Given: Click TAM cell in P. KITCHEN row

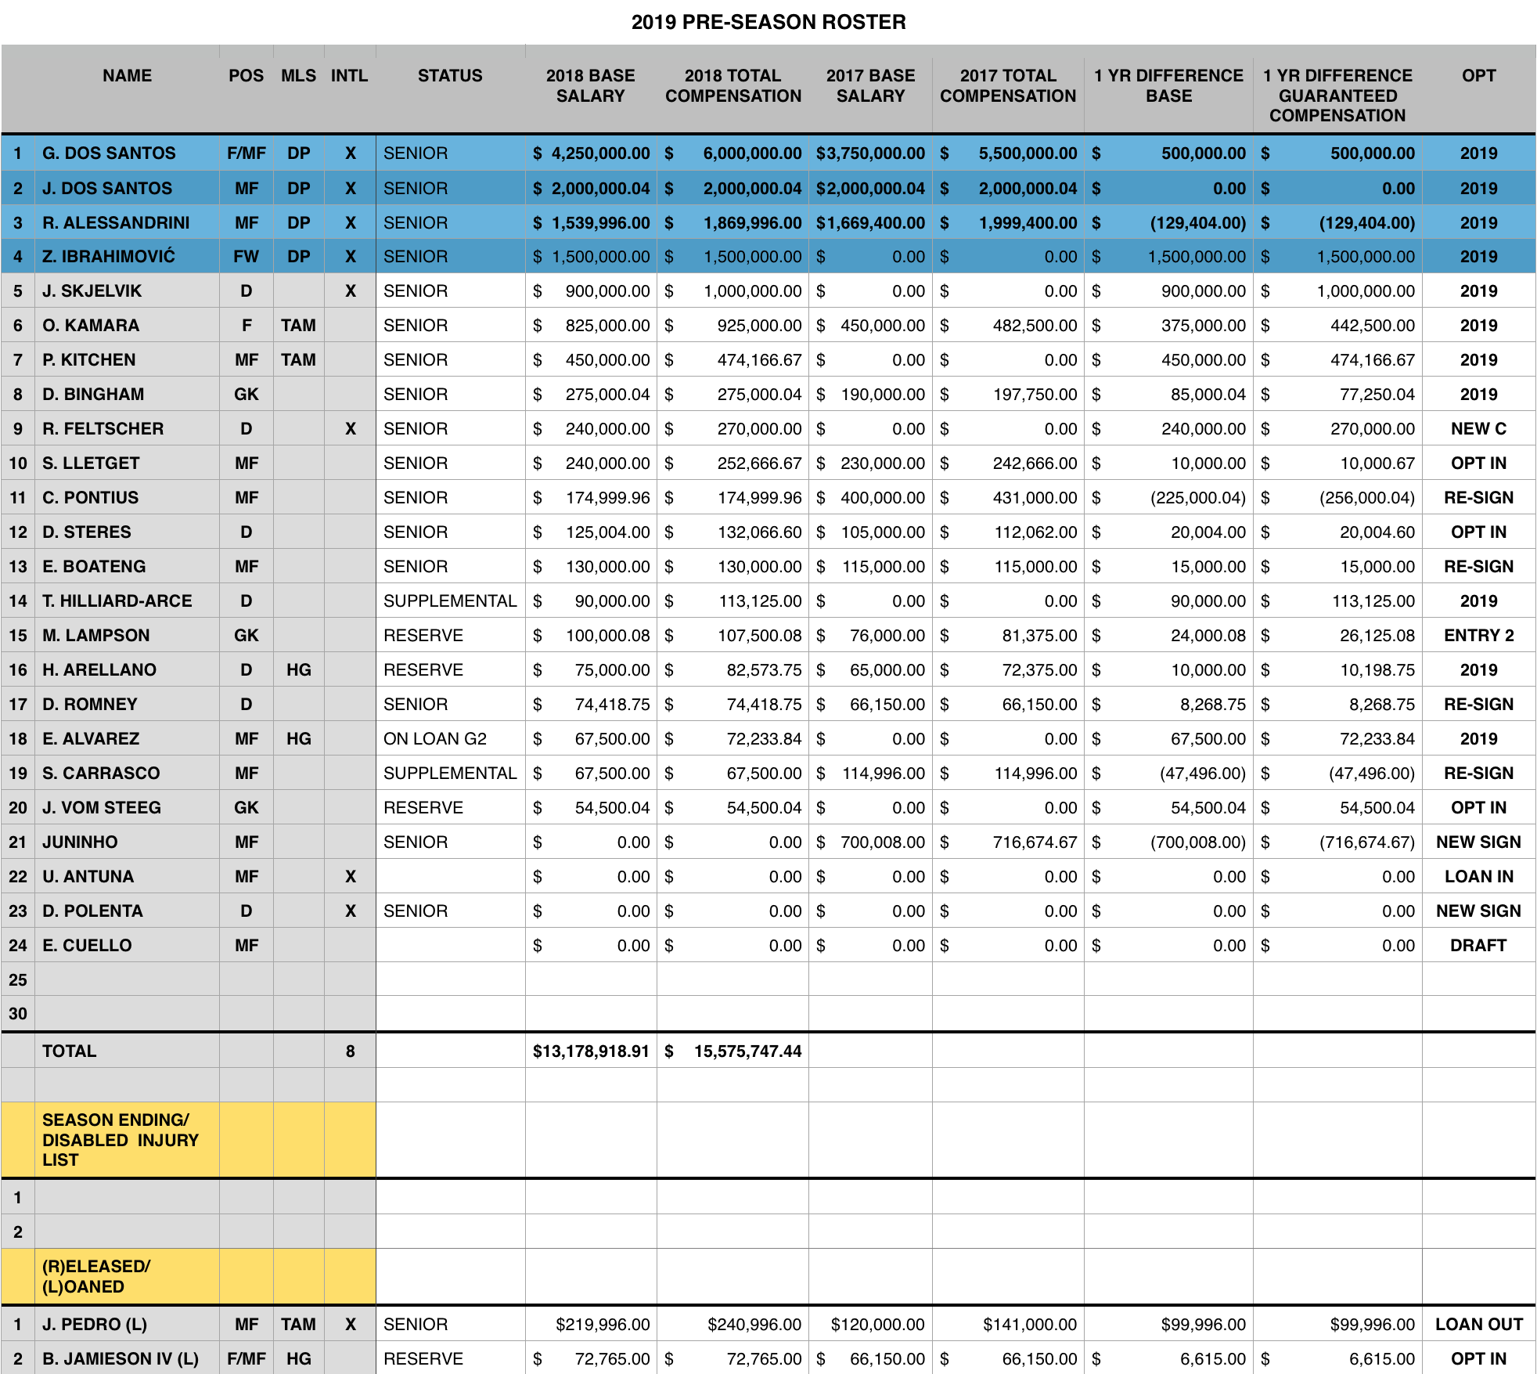Looking at the screenshot, I should [x=299, y=360].
